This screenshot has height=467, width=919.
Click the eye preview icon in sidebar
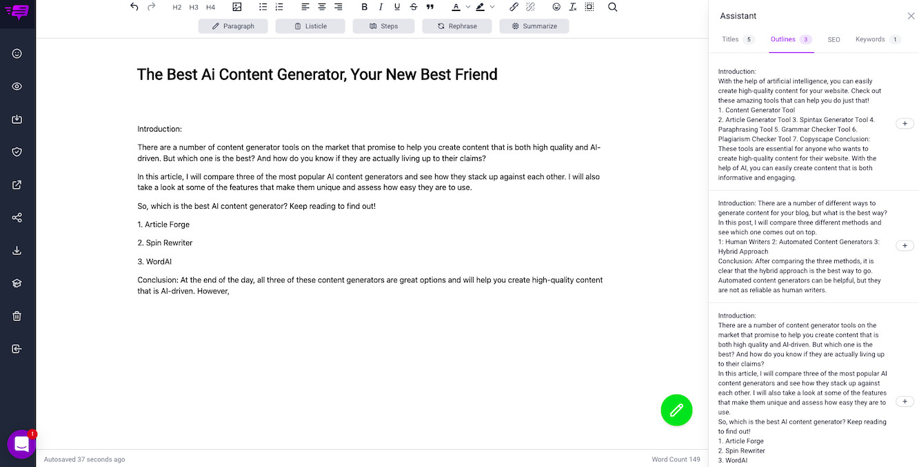pos(17,86)
